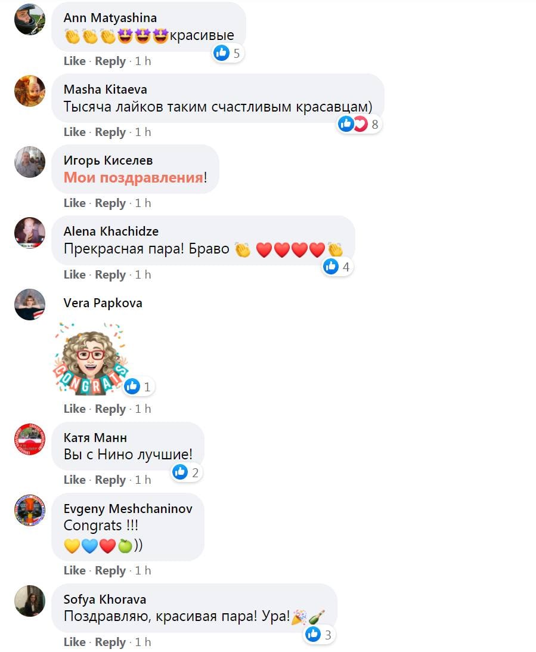Open Катя Манн's round profile picture
The height and width of the screenshot is (652, 536).
[x=29, y=439]
